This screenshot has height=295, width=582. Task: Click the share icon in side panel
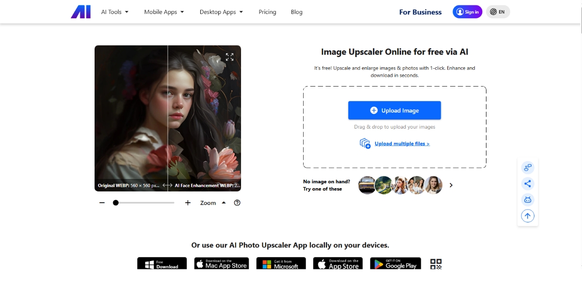[528, 183]
